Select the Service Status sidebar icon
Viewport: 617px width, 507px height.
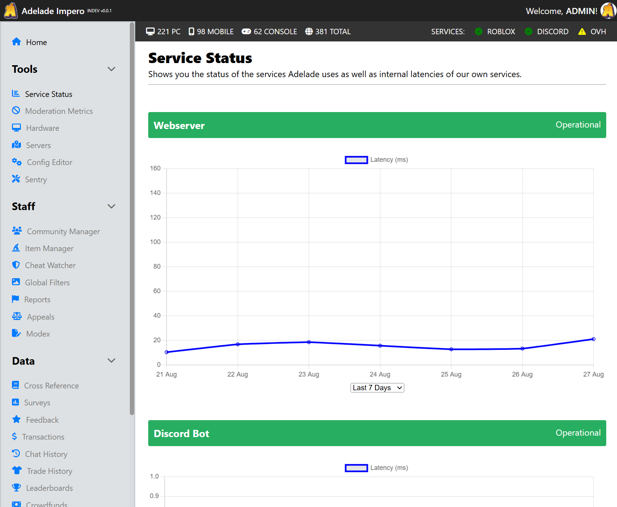point(16,93)
